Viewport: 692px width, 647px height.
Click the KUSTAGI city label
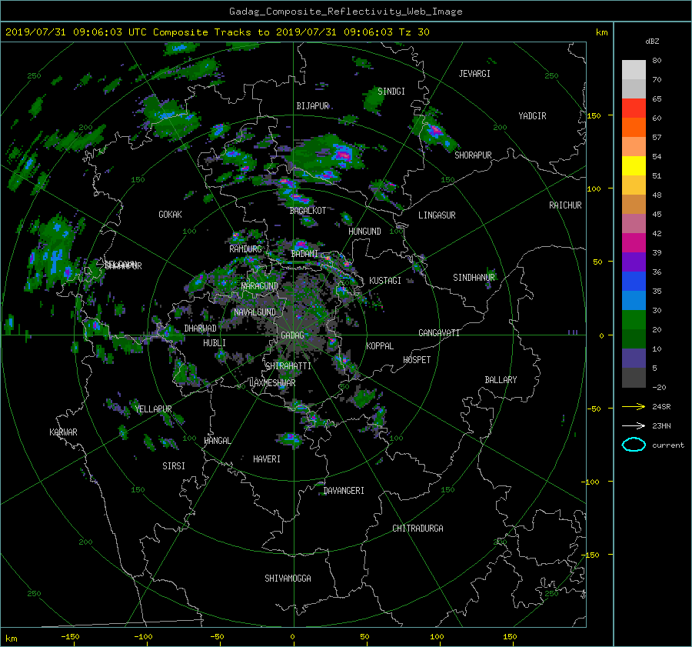[385, 281]
